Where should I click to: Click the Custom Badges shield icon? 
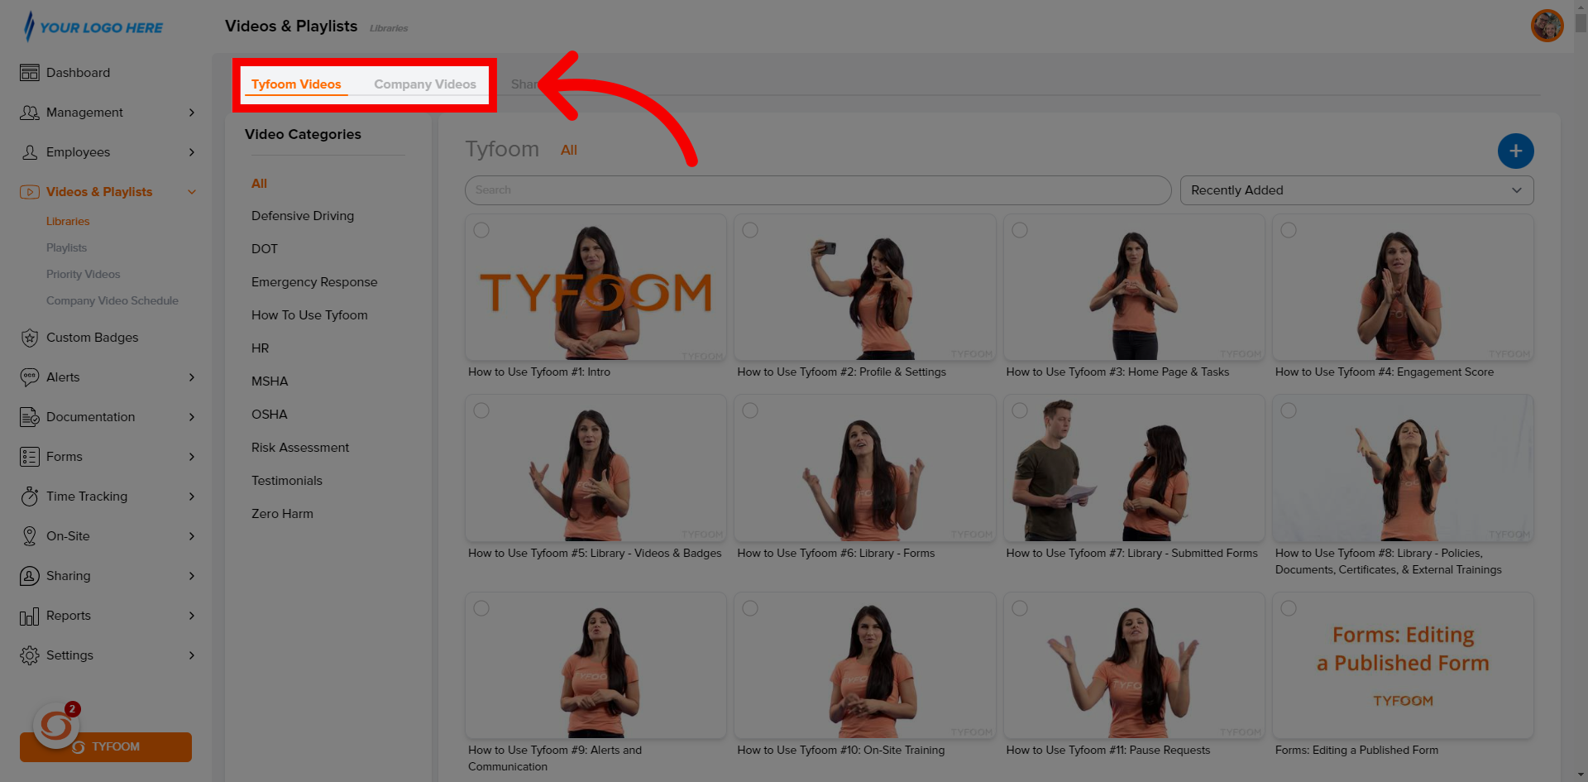point(30,338)
